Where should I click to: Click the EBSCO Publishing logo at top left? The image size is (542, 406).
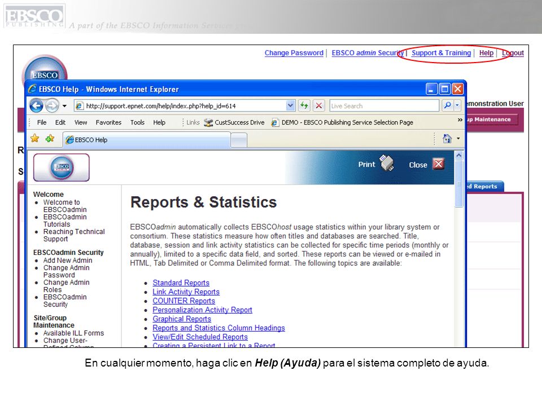point(34,16)
